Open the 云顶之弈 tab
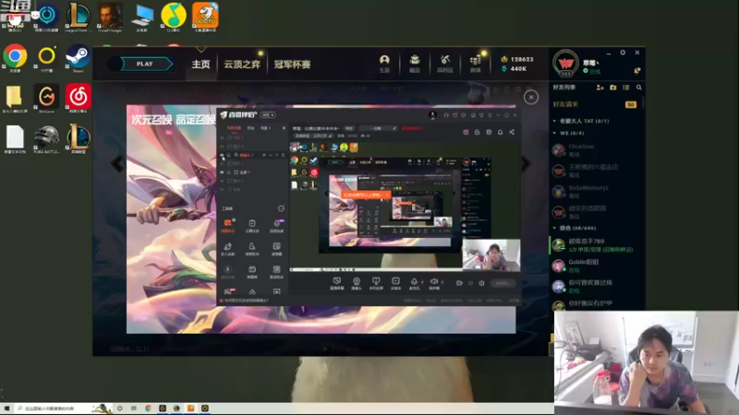Image resolution: width=739 pixels, height=415 pixels. (x=242, y=64)
